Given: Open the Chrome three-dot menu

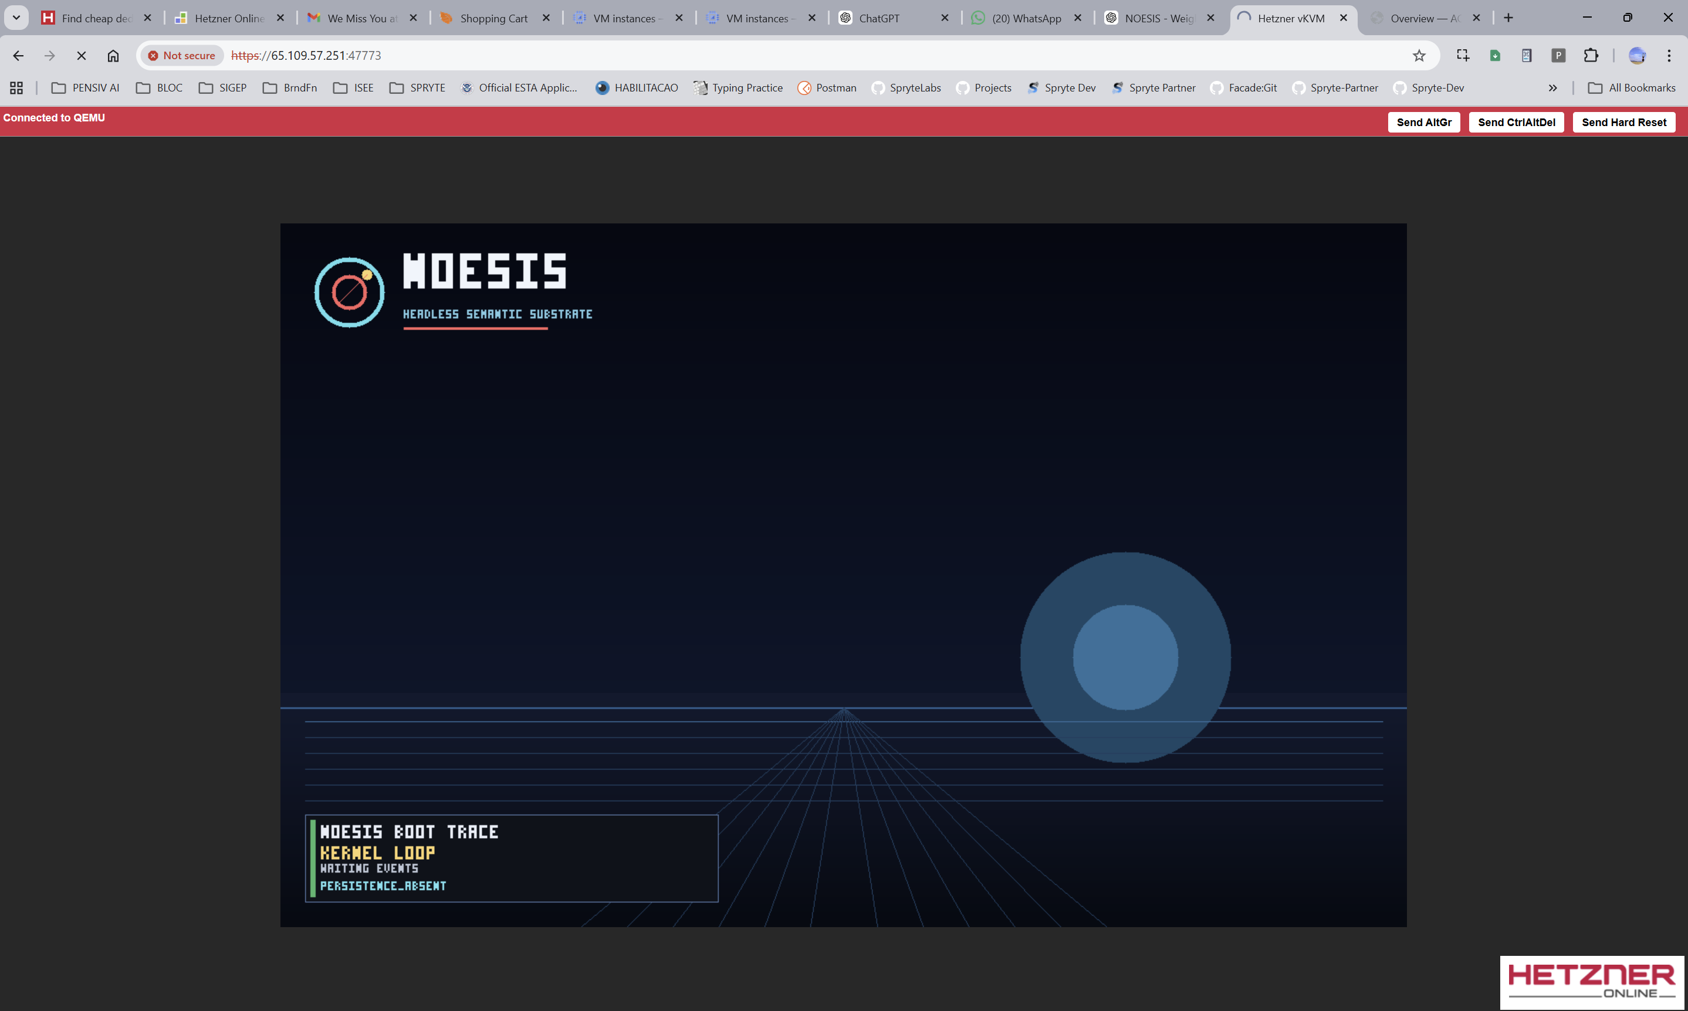Looking at the screenshot, I should (x=1668, y=55).
